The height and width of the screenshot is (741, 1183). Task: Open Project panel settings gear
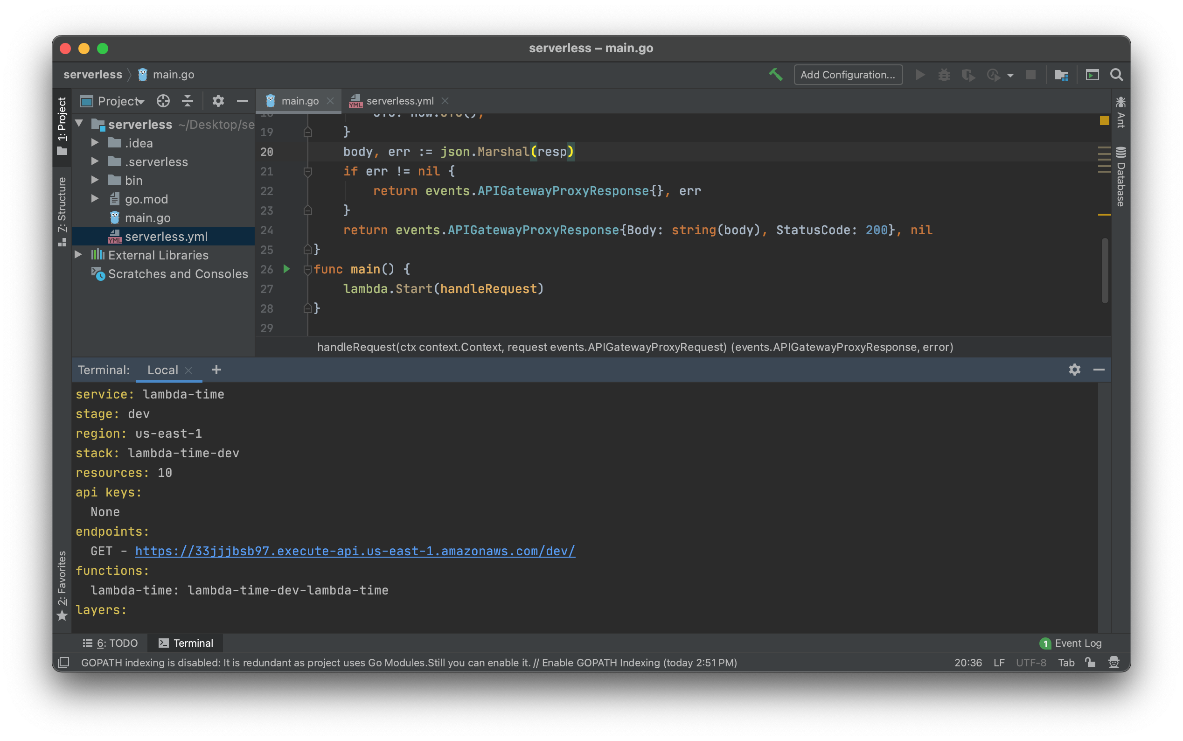(218, 101)
